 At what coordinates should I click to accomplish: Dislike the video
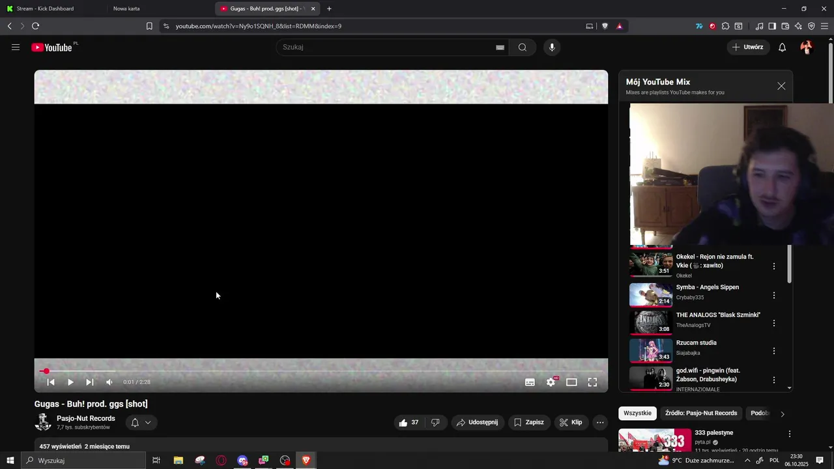(x=435, y=422)
